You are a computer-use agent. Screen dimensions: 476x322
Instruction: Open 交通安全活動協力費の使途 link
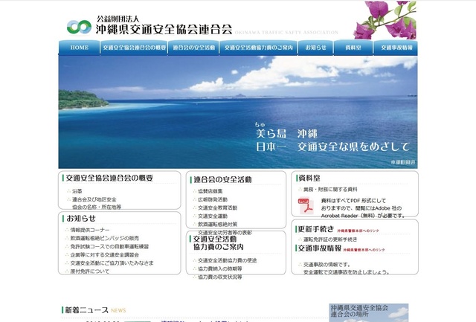click(228, 260)
